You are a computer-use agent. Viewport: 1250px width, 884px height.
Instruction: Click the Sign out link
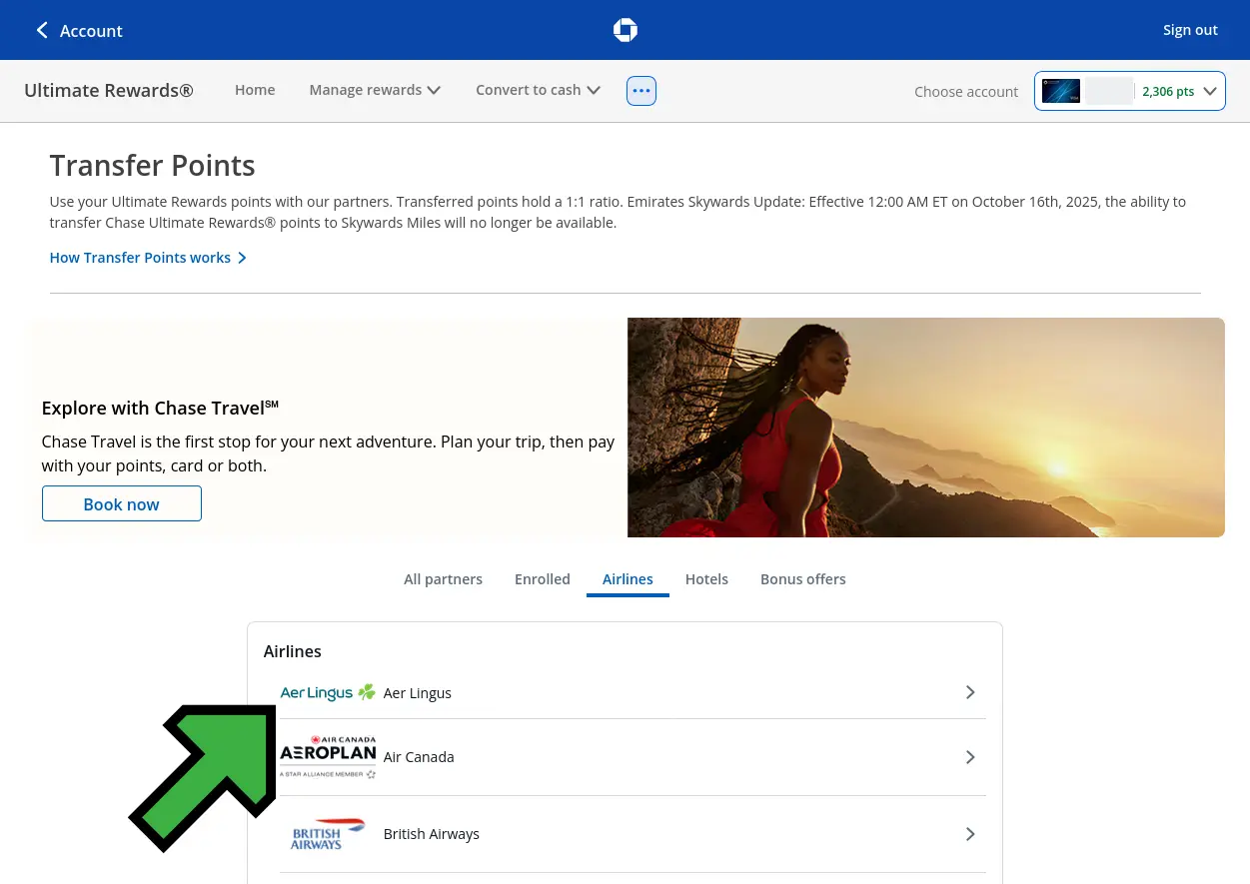(1190, 30)
